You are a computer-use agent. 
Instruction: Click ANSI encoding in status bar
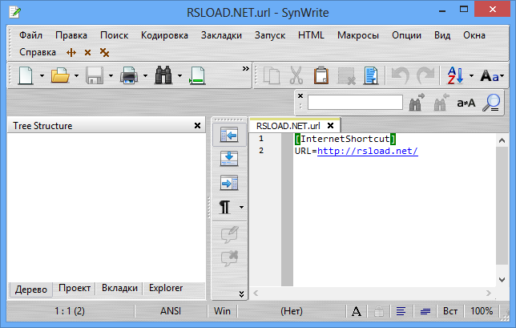click(x=171, y=311)
